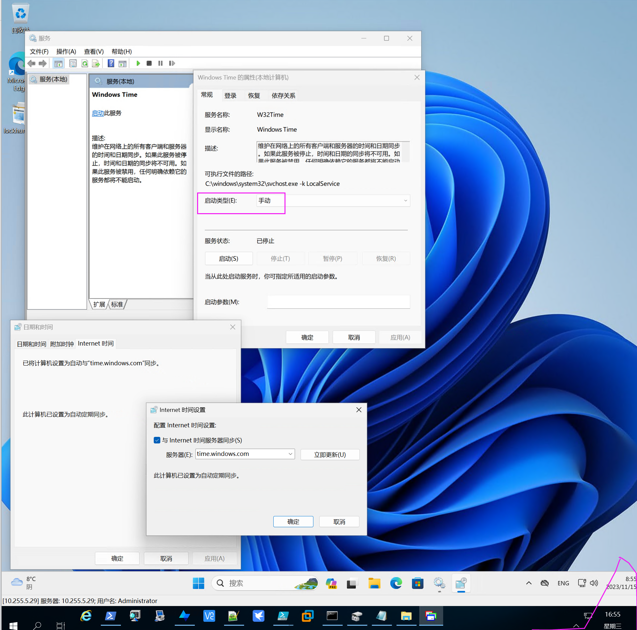Uncheck sync with Internet time server checkbox
Viewport: 637px width, 630px height.
[x=157, y=440]
